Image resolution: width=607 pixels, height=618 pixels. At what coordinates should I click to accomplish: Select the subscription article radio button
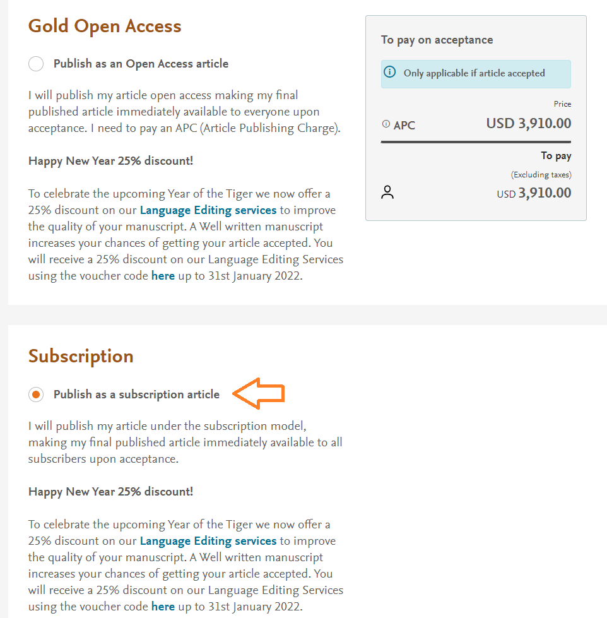pos(36,395)
